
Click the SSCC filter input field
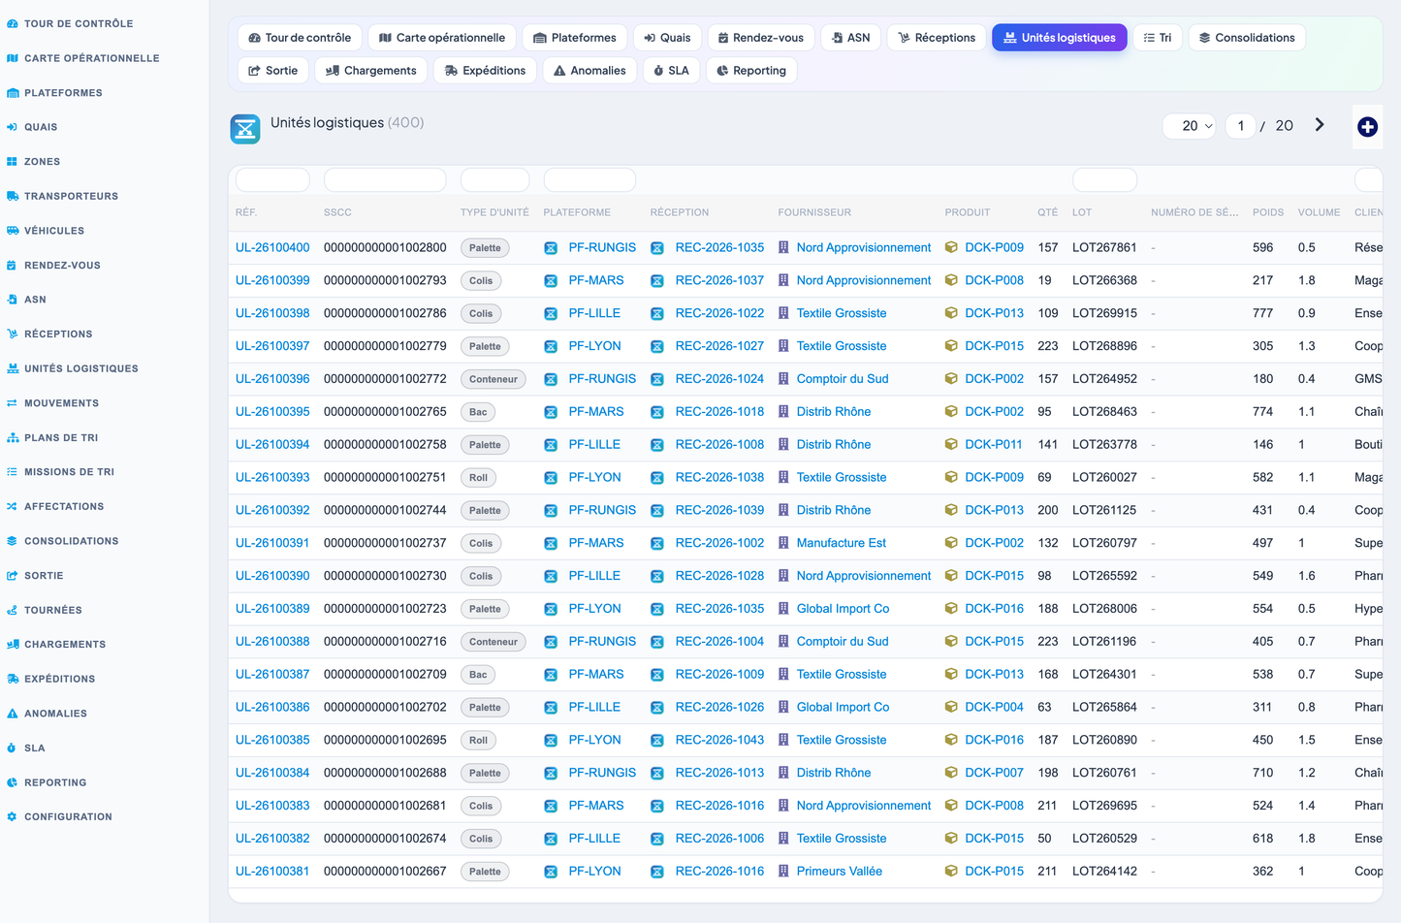coord(385,179)
